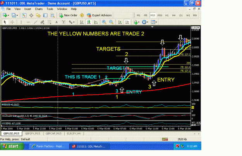Switch timeframe to W1
The height and width of the screenshot is (156, 242).
(188, 15)
